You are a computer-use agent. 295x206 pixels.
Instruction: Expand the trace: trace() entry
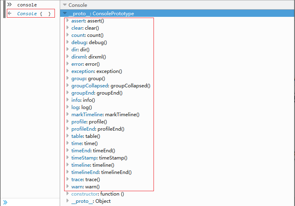pyautogui.click(x=68, y=179)
